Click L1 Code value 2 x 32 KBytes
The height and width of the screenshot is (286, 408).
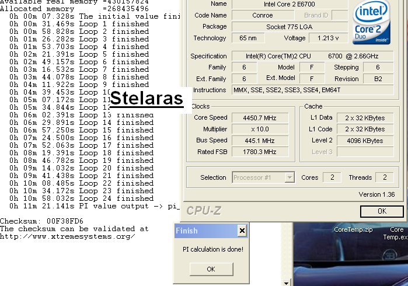365,130
